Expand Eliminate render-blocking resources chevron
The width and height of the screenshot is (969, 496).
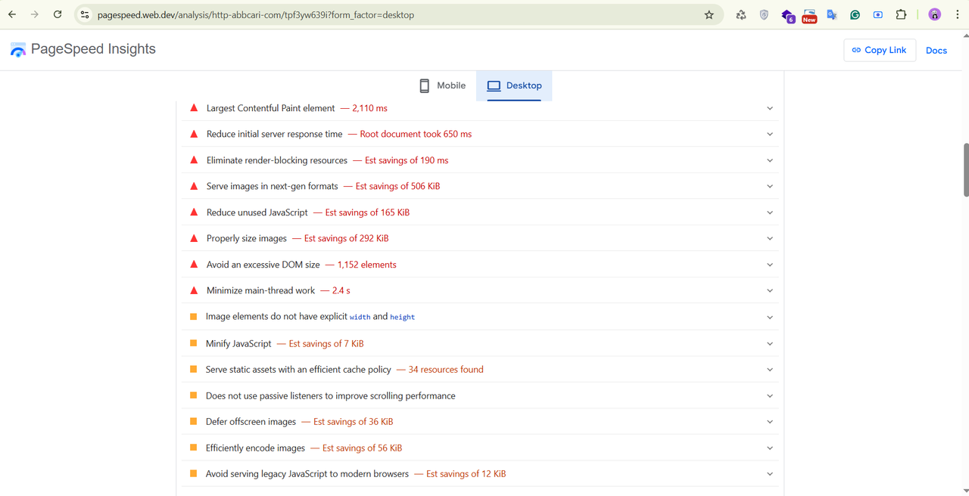click(x=770, y=160)
